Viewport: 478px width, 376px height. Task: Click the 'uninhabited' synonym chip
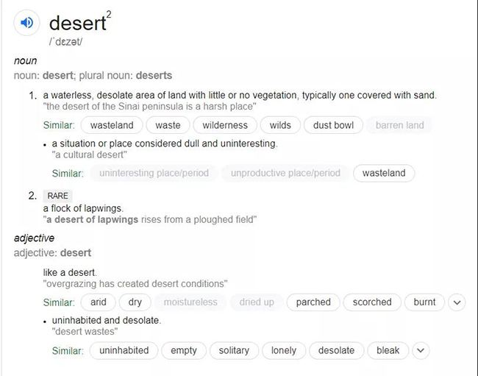(124, 350)
